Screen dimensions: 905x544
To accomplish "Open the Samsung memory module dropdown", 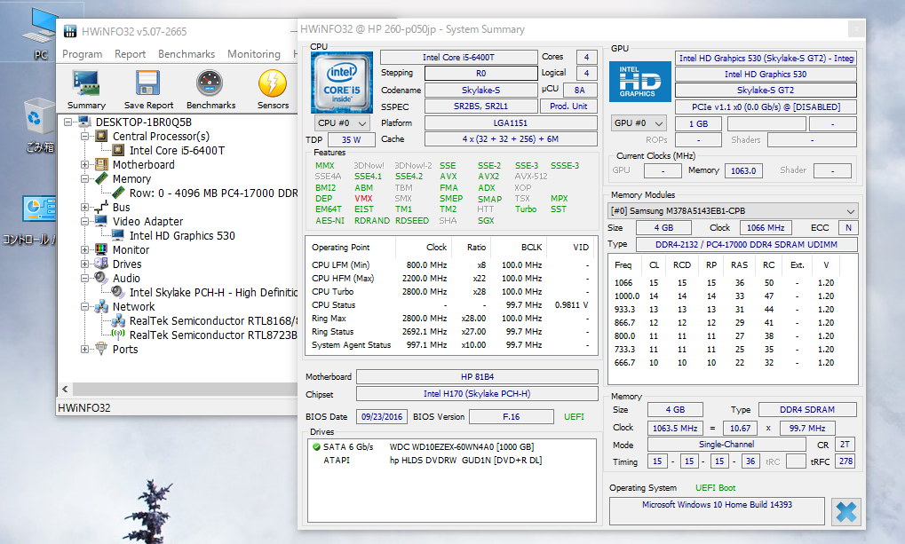I will click(733, 210).
